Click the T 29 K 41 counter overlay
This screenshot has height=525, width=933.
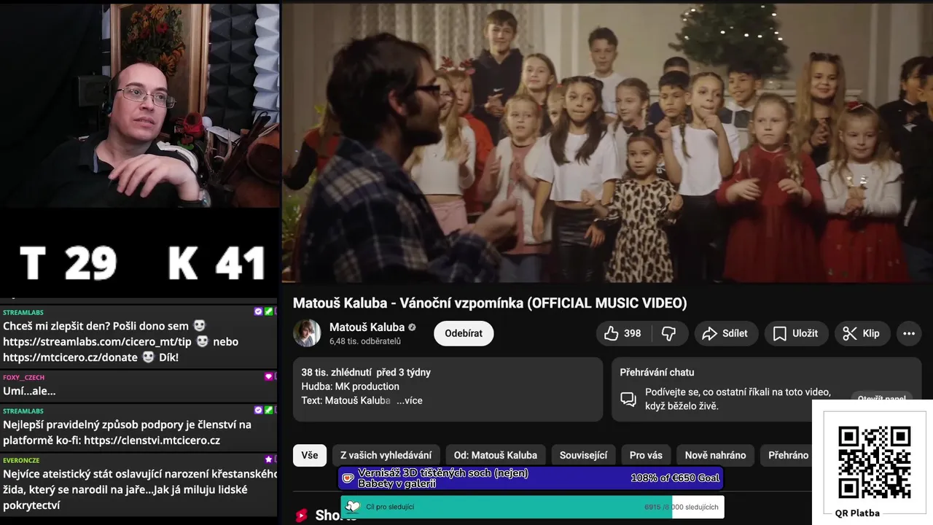(142, 263)
